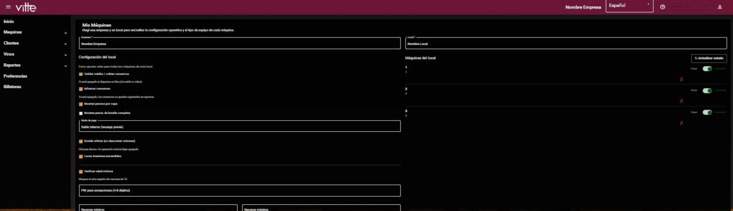Uncheck Mostrar precios por copa
The width and height of the screenshot is (733, 211).
[81, 104]
